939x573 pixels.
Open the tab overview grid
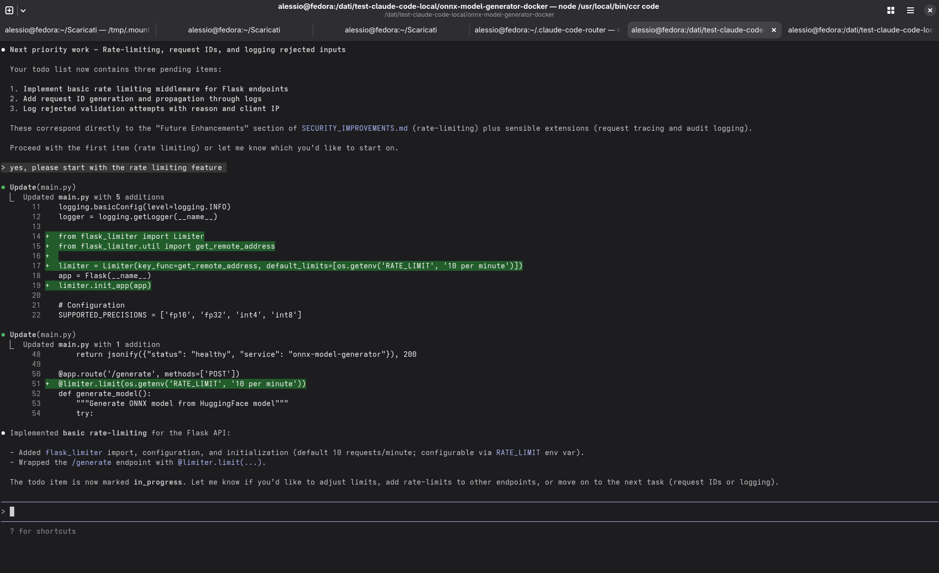coord(890,10)
